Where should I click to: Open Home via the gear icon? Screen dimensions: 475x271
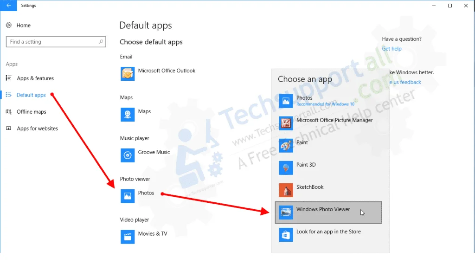point(9,25)
